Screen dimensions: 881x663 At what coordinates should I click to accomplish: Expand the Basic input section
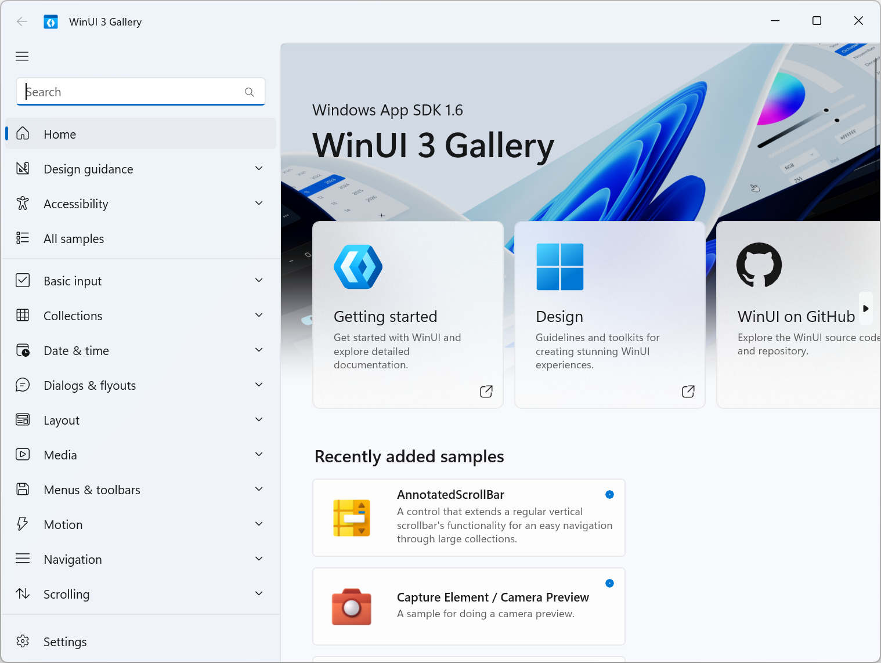coord(259,280)
